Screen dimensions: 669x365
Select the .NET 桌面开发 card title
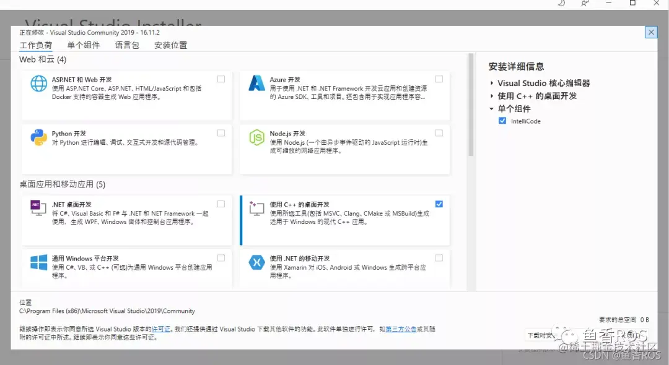pos(72,204)
